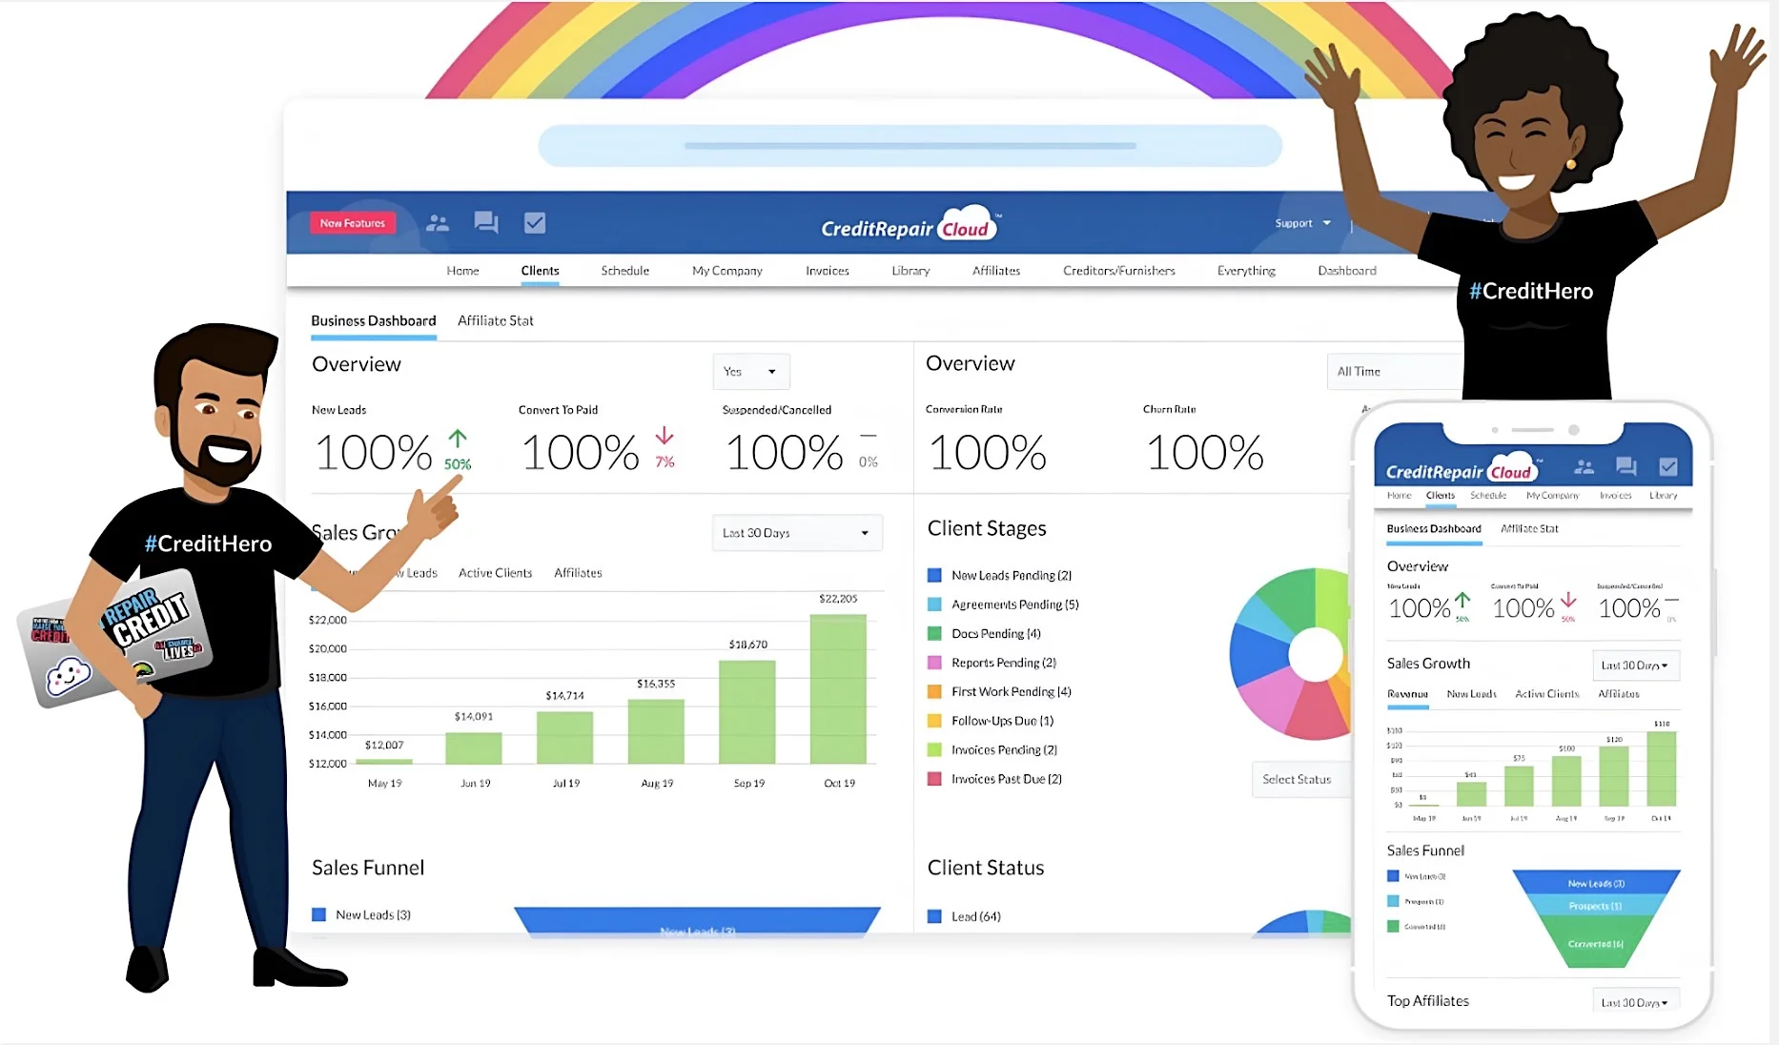Open the My Company menu item

pos(727,271)
